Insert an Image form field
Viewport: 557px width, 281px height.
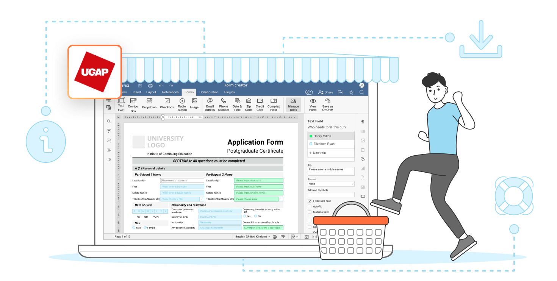tap(194, 103)
